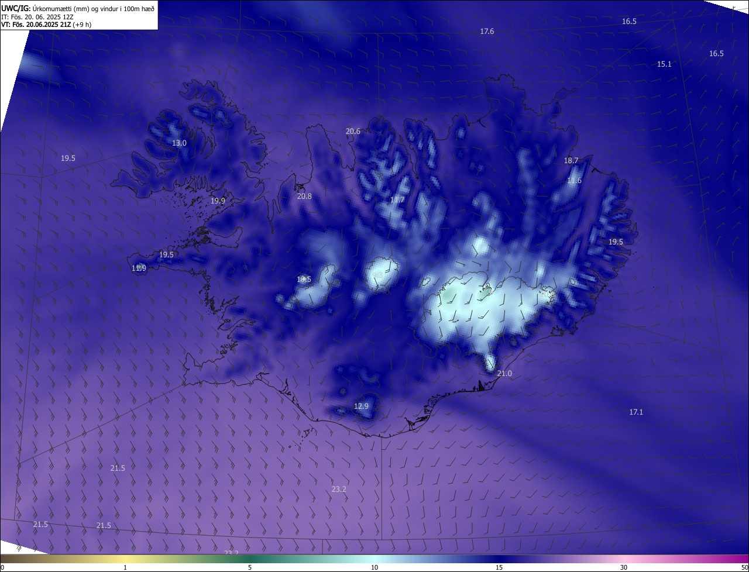The width and height of the screenshot is (749, 572).
Task: Click the map title 'UWC/IG: Úrkomumætti (mm) og vindur'
Action: (78, 8)
